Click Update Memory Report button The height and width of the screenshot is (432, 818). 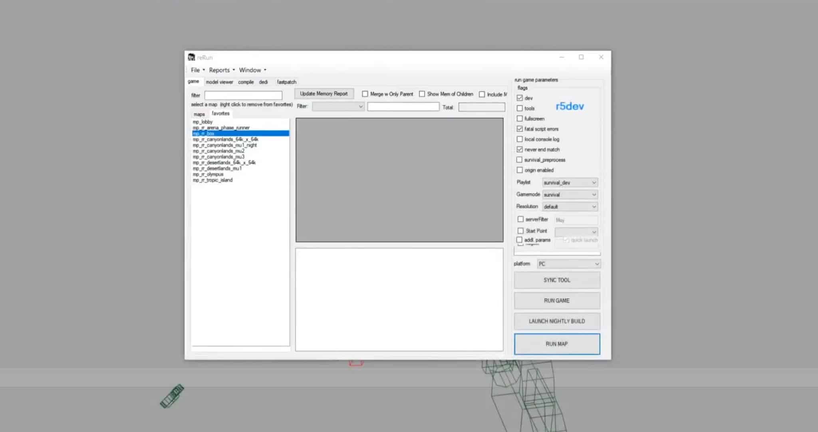click(x=324, y=93)
